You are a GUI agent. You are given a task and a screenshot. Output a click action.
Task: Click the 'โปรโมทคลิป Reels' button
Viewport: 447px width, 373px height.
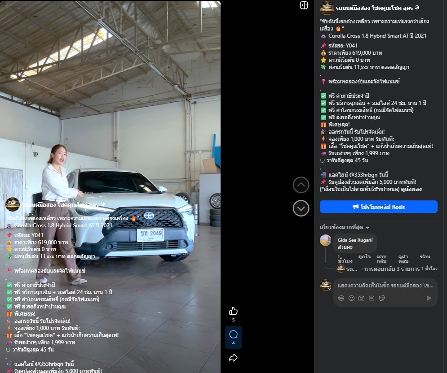click(x=379, y=207)
